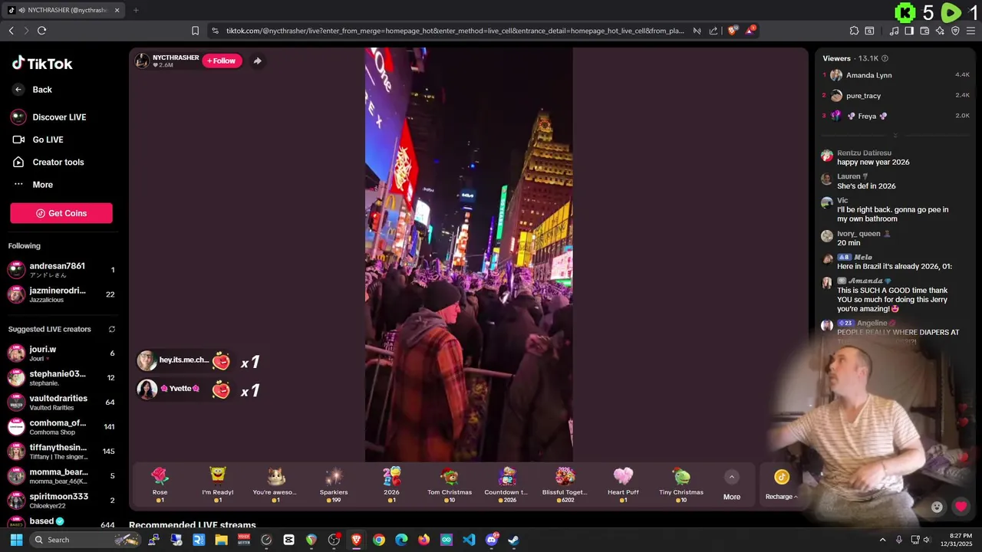The height and width of the screenshot is (552, 982).
Task: Send the 2026 gift
Action: [391, 485]
